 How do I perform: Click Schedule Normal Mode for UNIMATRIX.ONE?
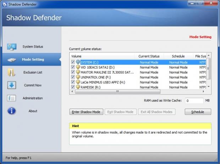(178, 77)
